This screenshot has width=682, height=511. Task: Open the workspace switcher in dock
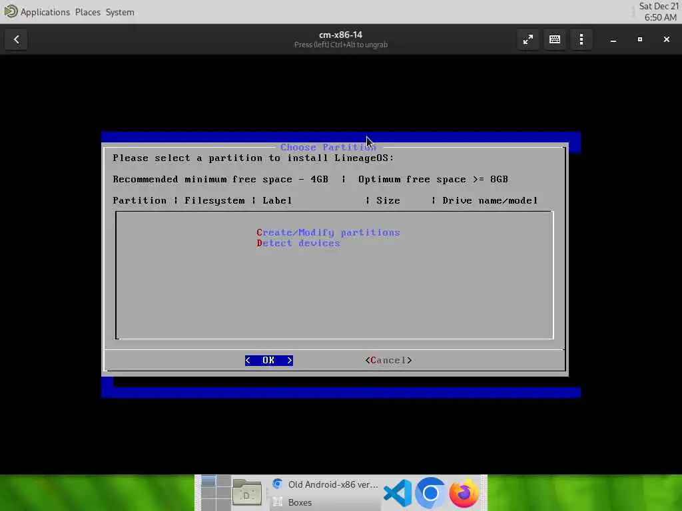(216, 493)
